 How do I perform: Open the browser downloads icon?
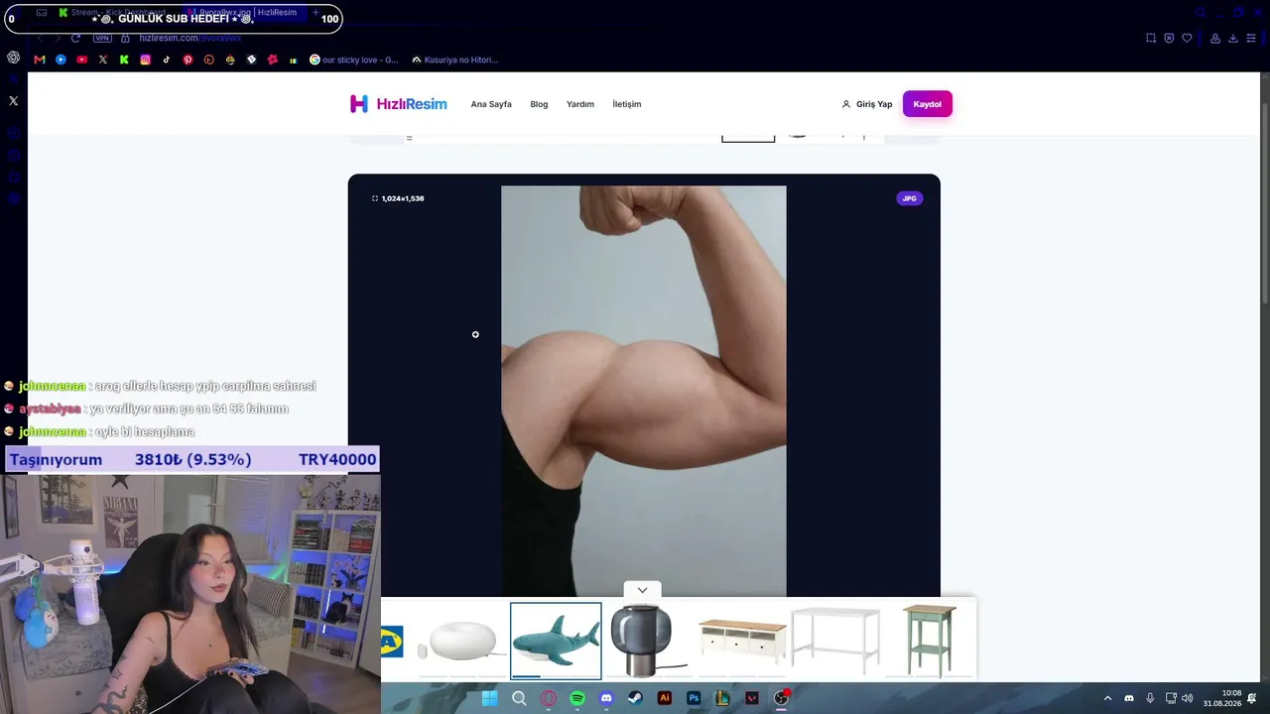click(x=1233, y=38)
